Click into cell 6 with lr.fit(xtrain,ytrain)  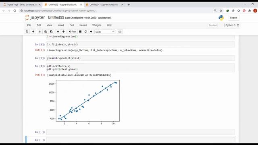140,44
